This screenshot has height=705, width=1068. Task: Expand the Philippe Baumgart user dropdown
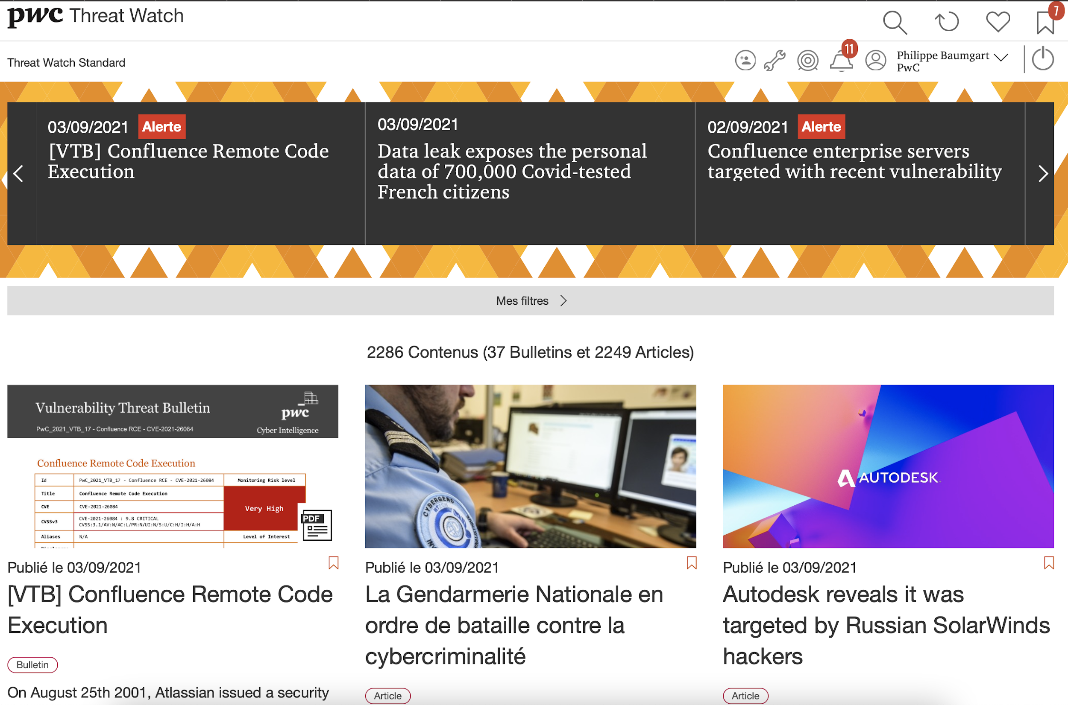pos(1001,58)
